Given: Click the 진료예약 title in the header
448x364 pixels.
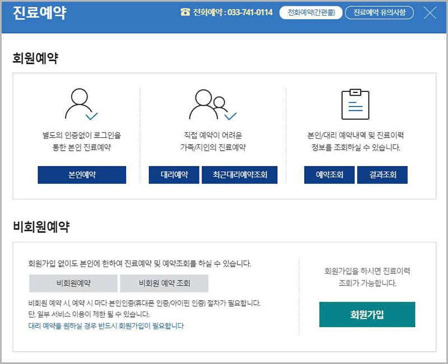Looking at the screenshot, I should pyautogui.click(x=39, y=13).
